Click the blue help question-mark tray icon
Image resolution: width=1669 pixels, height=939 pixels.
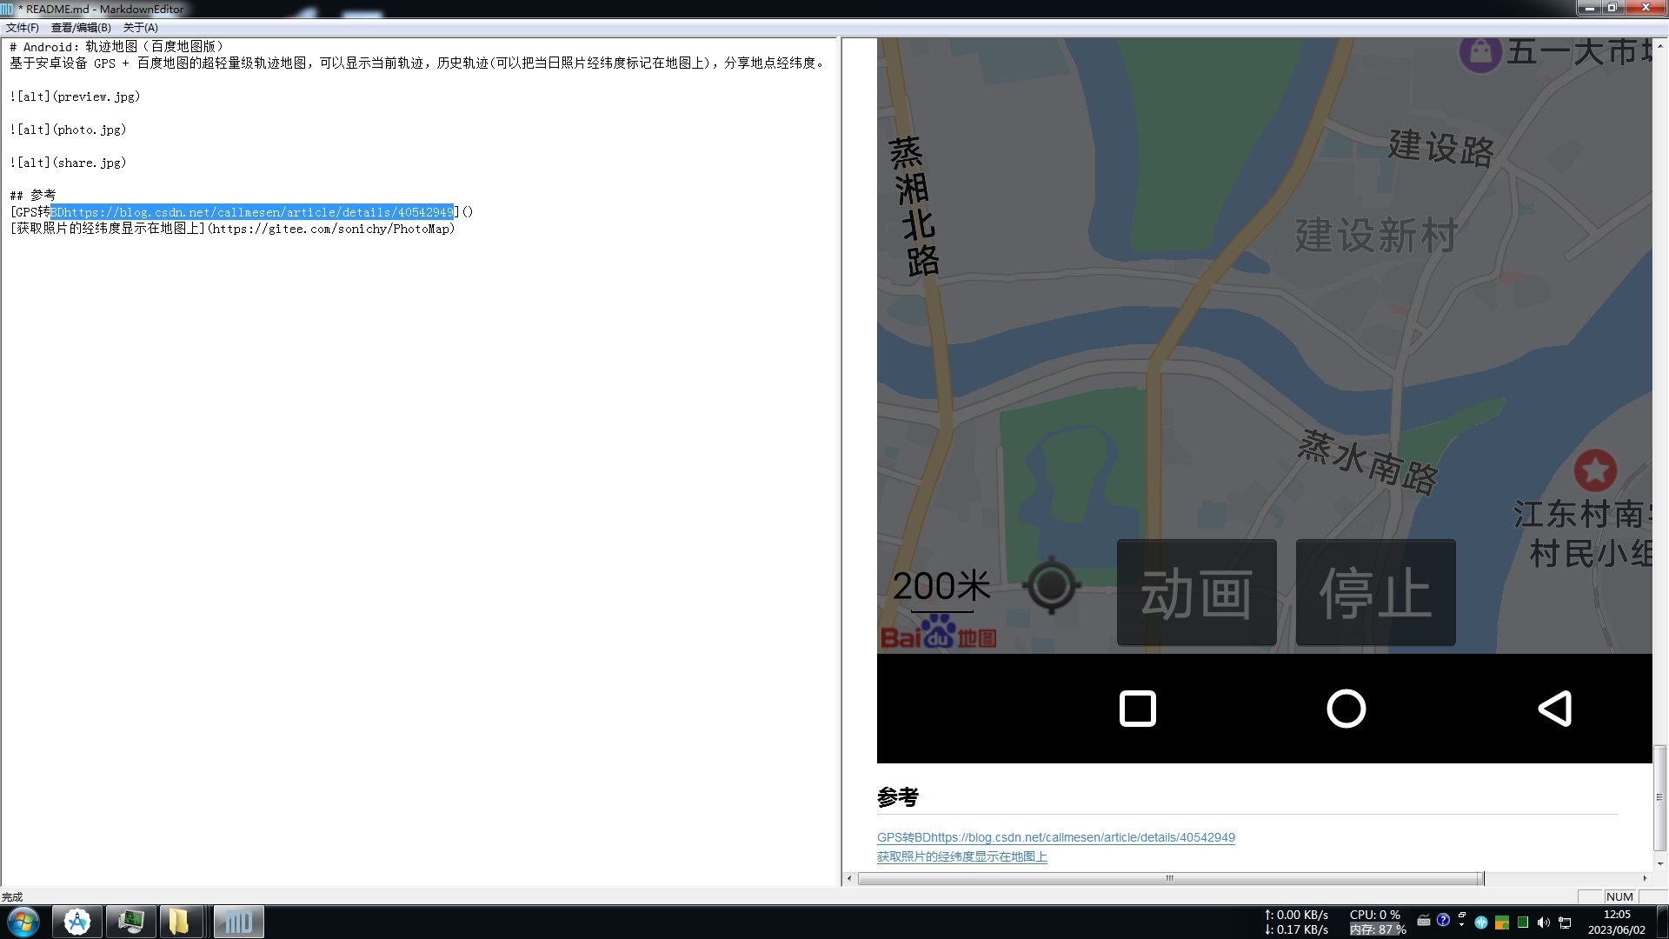pos(1443,920)
